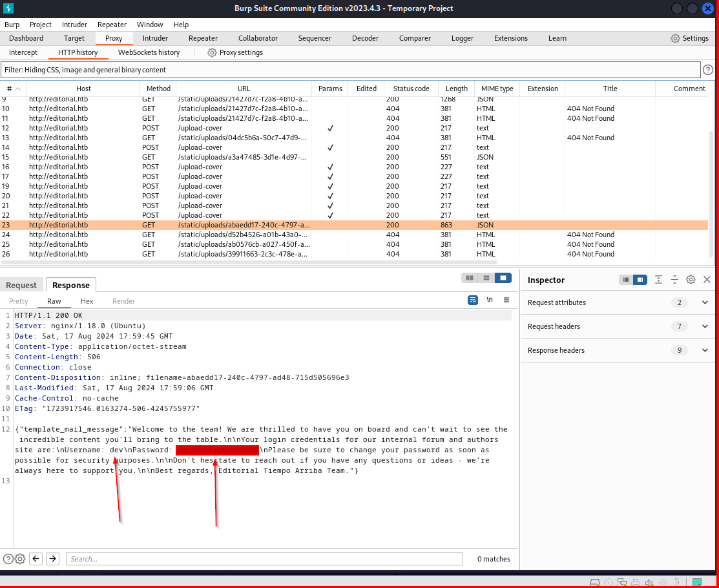The image size is (719, 588).
Task: Open the Sequencer tab
Action: [315, 38]
